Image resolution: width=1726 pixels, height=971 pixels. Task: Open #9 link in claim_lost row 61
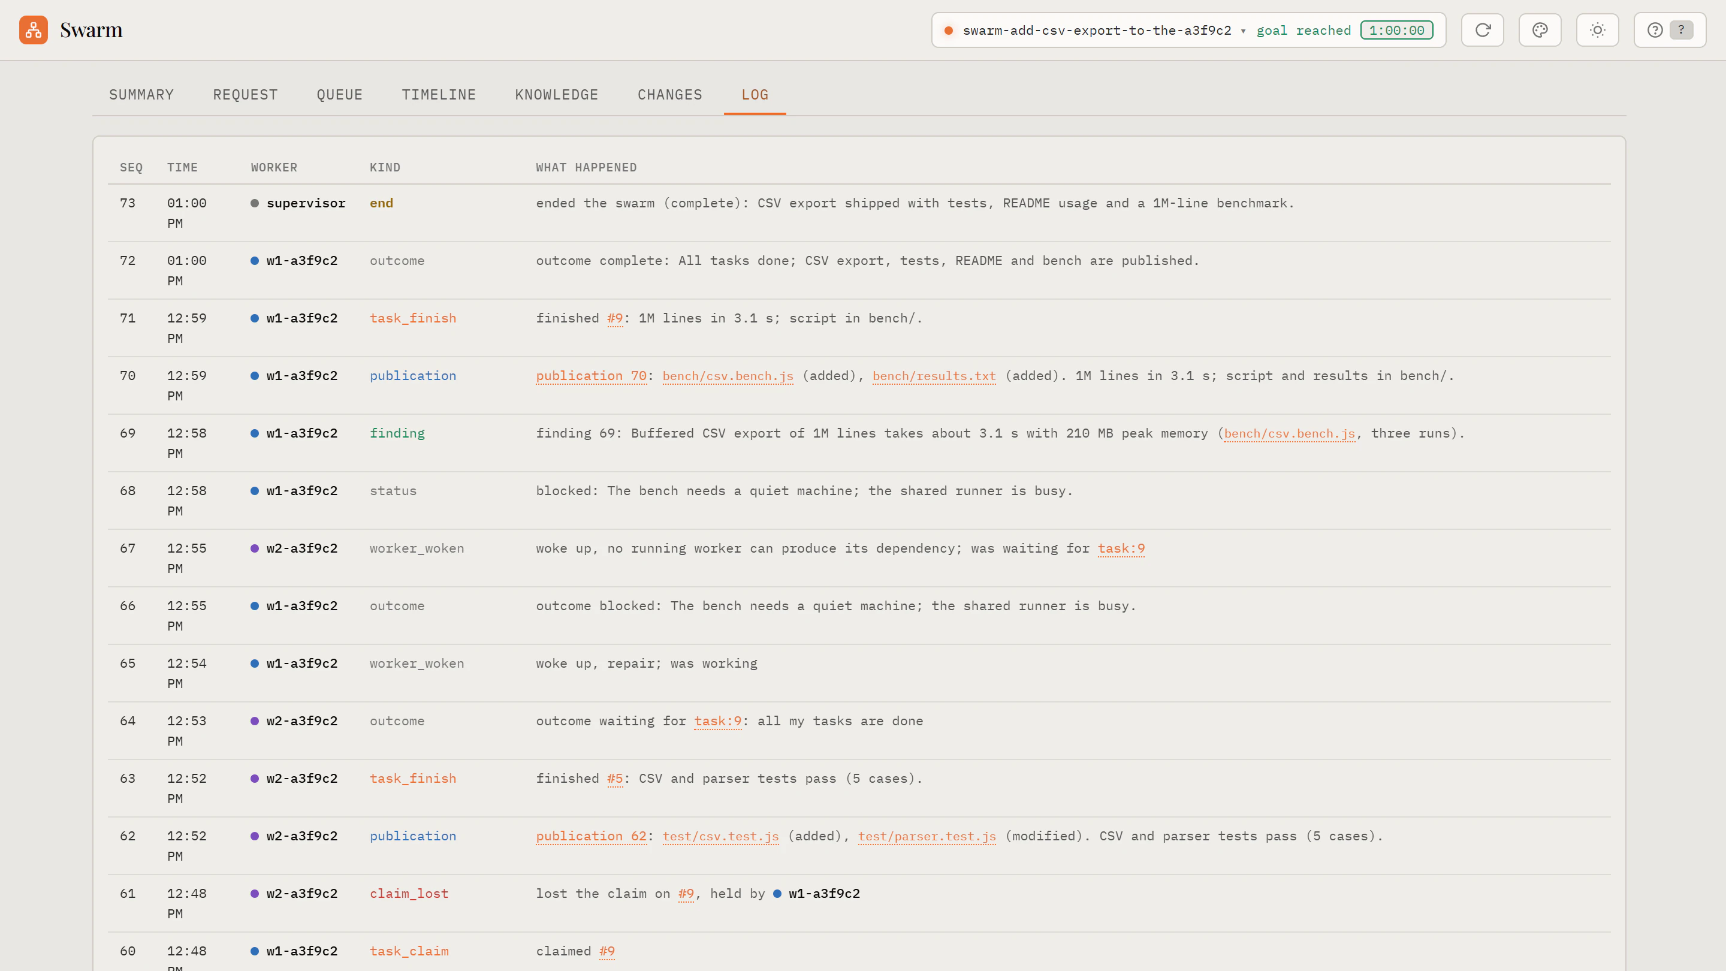coord(686,894)
